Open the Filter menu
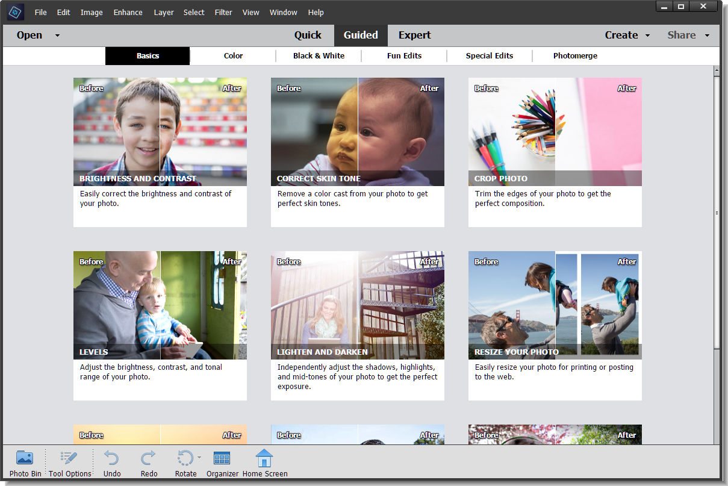The image size is (728, 486). pyautogui.click(x=223, y=12)
